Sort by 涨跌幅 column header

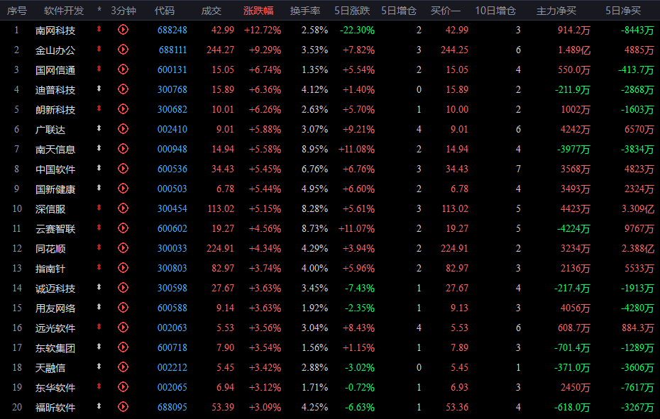click(258, 11)
